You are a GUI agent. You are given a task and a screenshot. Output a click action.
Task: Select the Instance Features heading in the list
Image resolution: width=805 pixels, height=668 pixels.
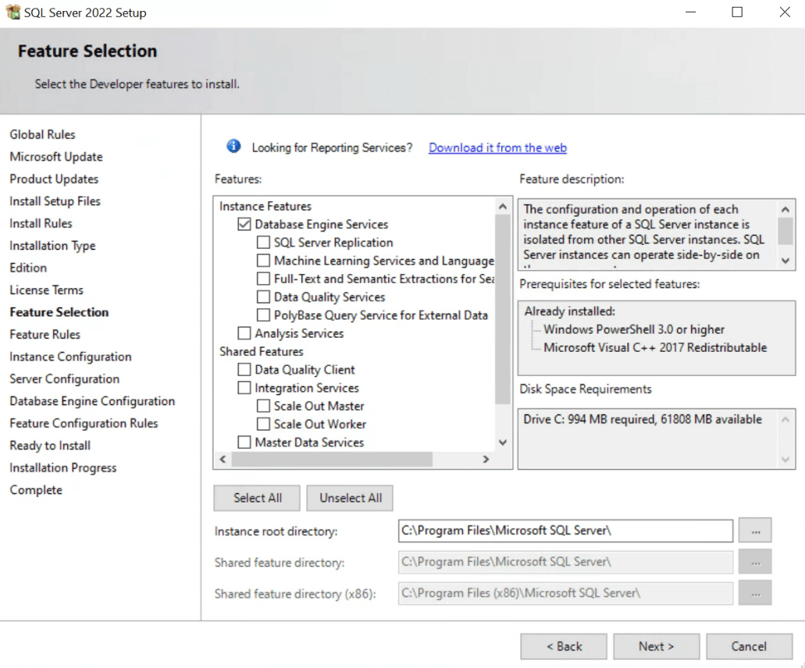tap(265, 206)
